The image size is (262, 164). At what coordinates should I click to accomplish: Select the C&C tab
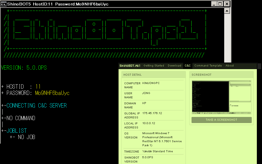(188, 66)
